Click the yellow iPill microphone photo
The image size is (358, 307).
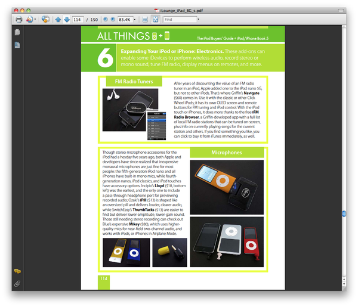click(169, 253)
